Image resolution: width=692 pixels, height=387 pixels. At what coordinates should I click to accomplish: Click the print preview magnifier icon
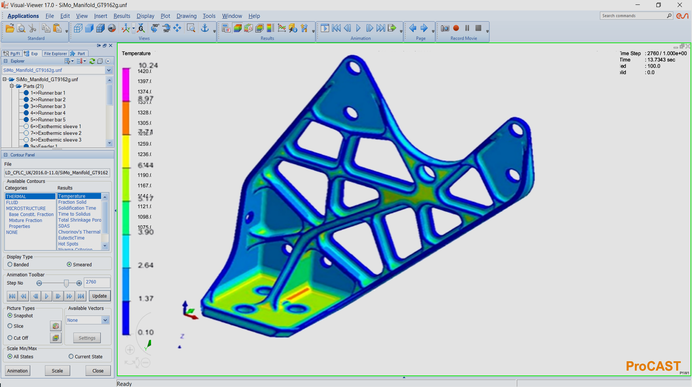pos(21,28)
